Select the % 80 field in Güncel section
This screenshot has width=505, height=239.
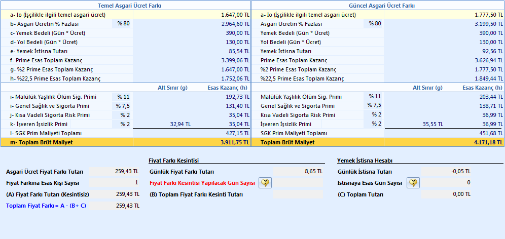coord(374,24)
